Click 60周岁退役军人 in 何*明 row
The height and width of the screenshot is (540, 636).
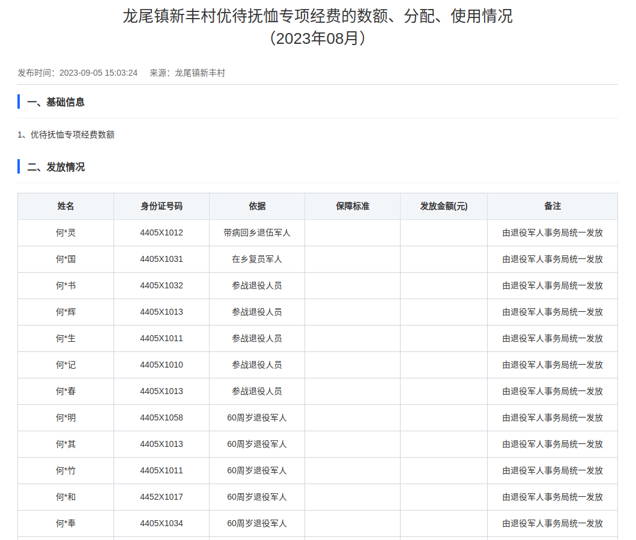[x=257, y=418]
